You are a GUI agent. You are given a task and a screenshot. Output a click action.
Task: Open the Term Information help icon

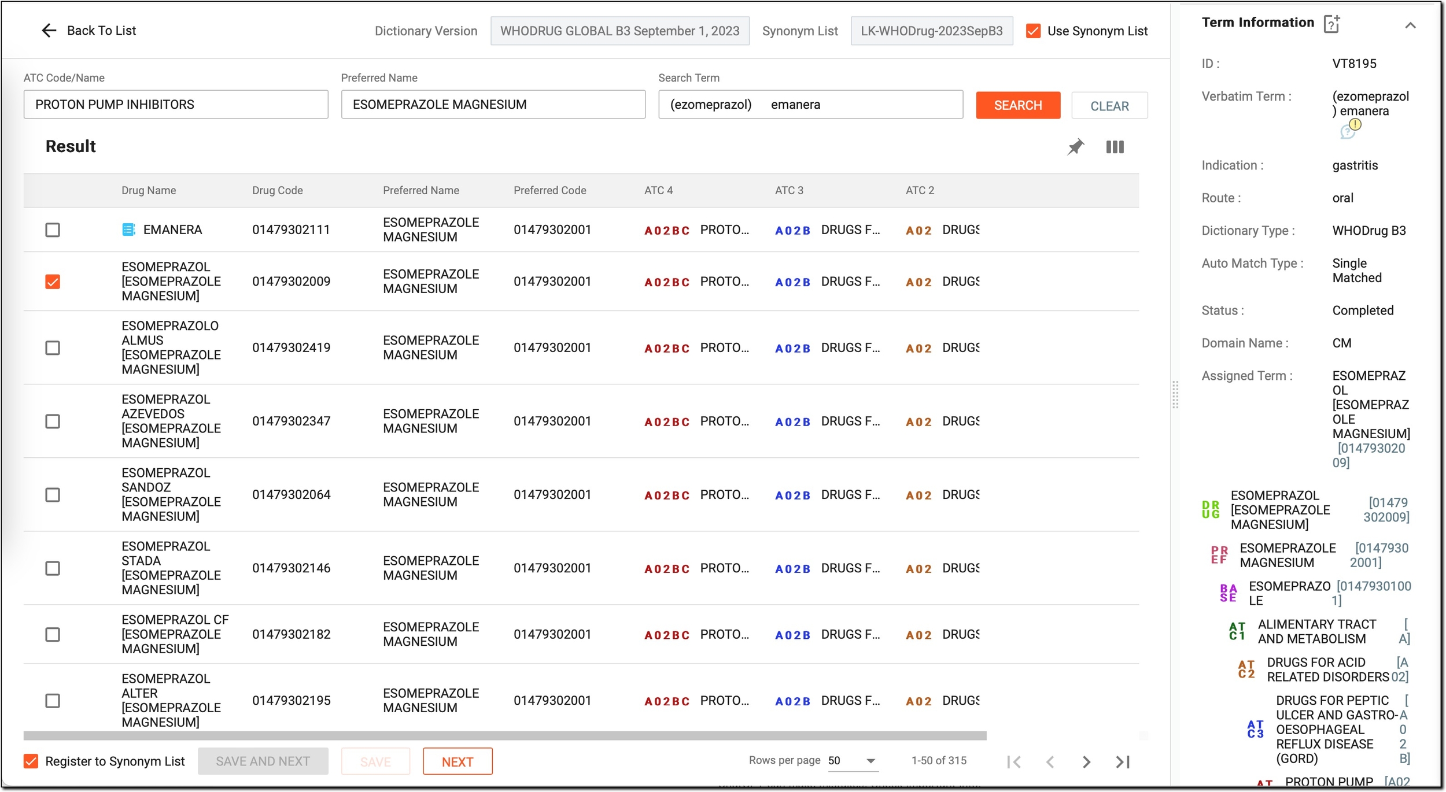coord(1331,24)
